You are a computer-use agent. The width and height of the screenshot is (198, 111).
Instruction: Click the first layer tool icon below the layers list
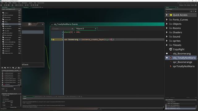[x=2, y=68]
